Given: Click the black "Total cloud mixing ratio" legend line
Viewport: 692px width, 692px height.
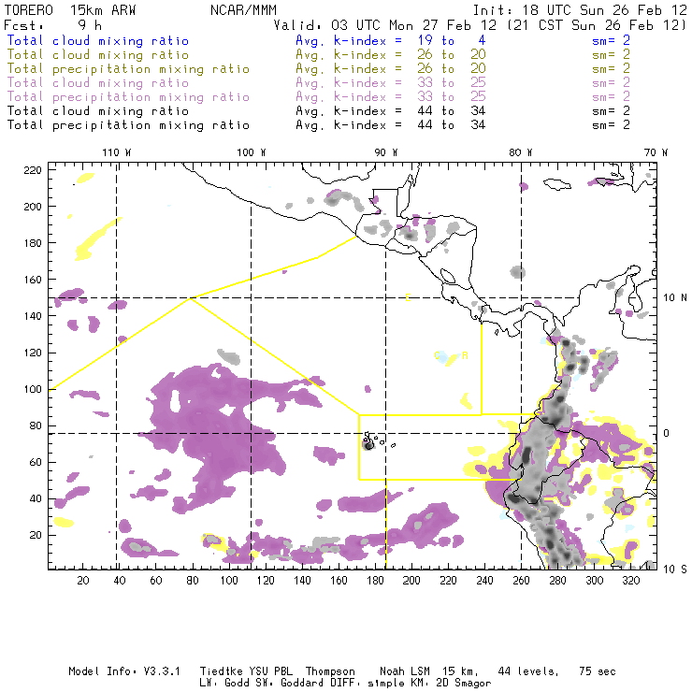Looking at the screenshot, I should point(98,110).
